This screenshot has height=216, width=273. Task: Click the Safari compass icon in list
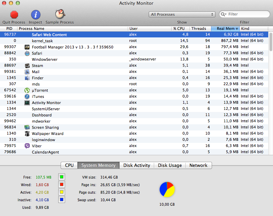(27, 53)
